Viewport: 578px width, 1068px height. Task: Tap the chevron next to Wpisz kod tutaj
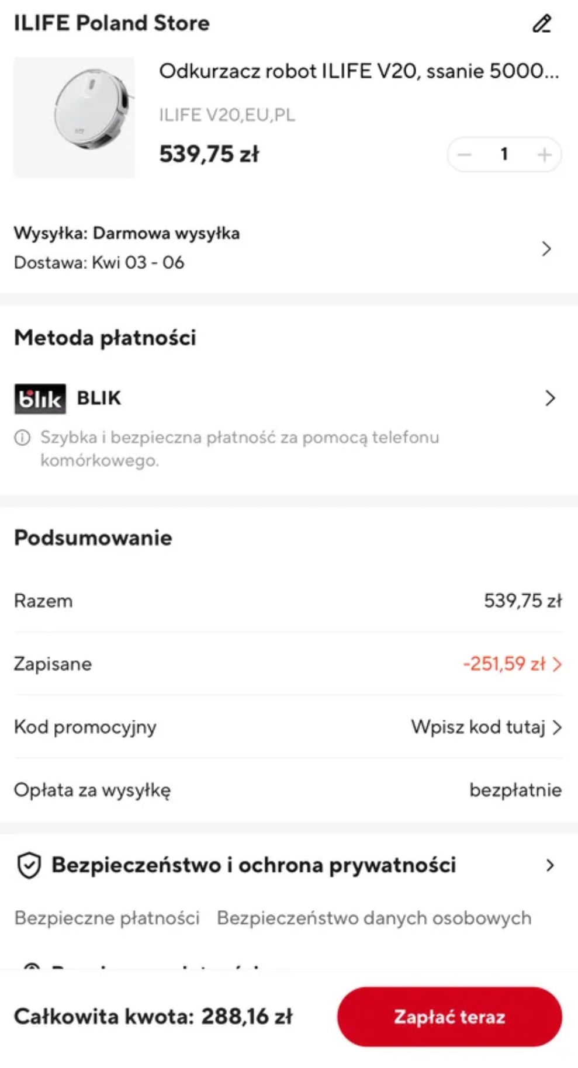(557, 727)
